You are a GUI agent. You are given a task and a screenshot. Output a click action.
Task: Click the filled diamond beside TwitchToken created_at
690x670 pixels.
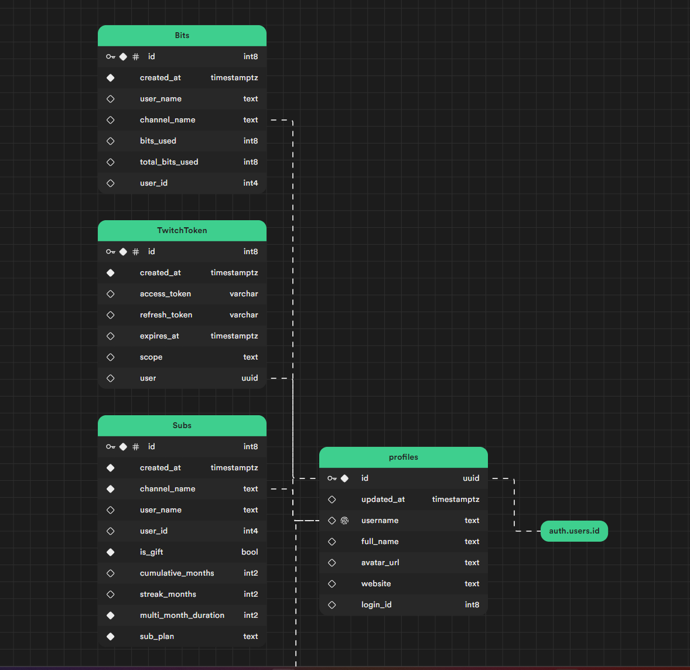coord(111,273)
